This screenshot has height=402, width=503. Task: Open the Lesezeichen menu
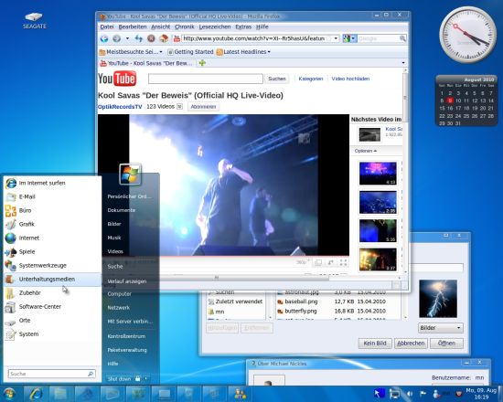(215, 26)
